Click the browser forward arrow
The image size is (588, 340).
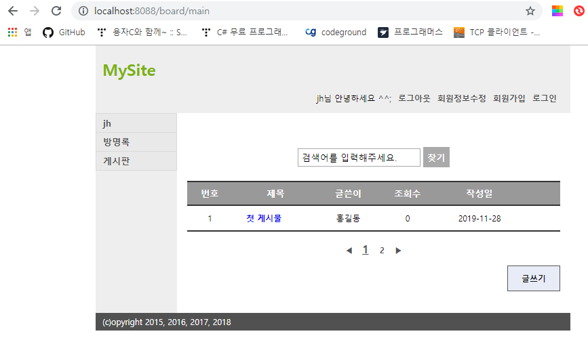coord(35,11)
